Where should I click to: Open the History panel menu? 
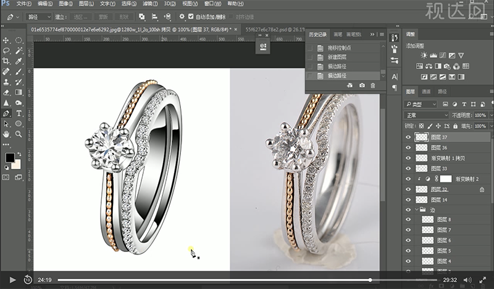[x=382, y=35]
